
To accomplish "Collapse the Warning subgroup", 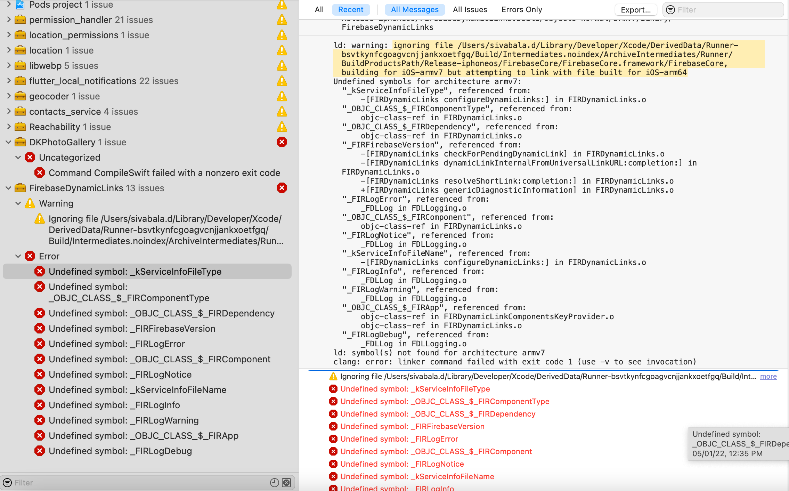I will [x=18, y=203].
